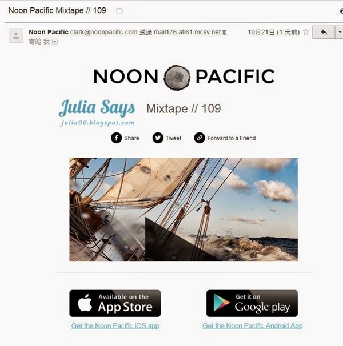Click the Get it on Google Play badge
Screen dimensions: 343x346
[x=252, y=303]
